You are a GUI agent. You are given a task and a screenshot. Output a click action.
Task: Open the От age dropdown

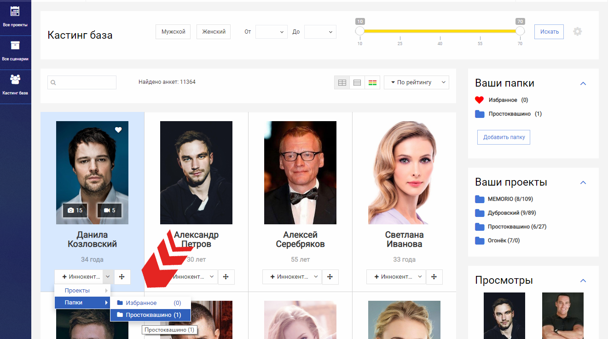tap(272, 32)
